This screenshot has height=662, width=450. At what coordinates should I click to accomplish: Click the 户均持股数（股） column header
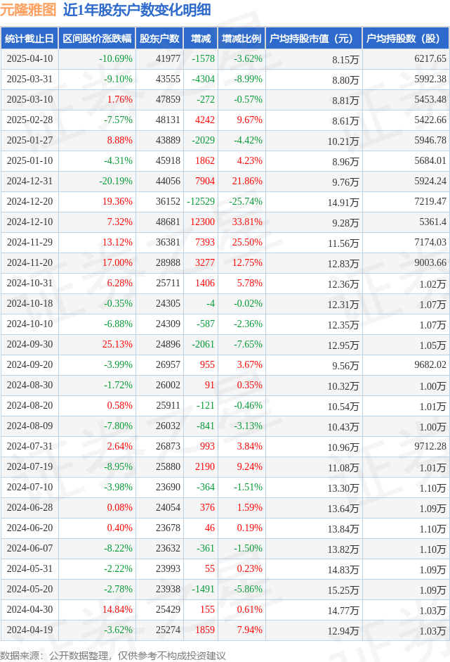coord(406,39)
